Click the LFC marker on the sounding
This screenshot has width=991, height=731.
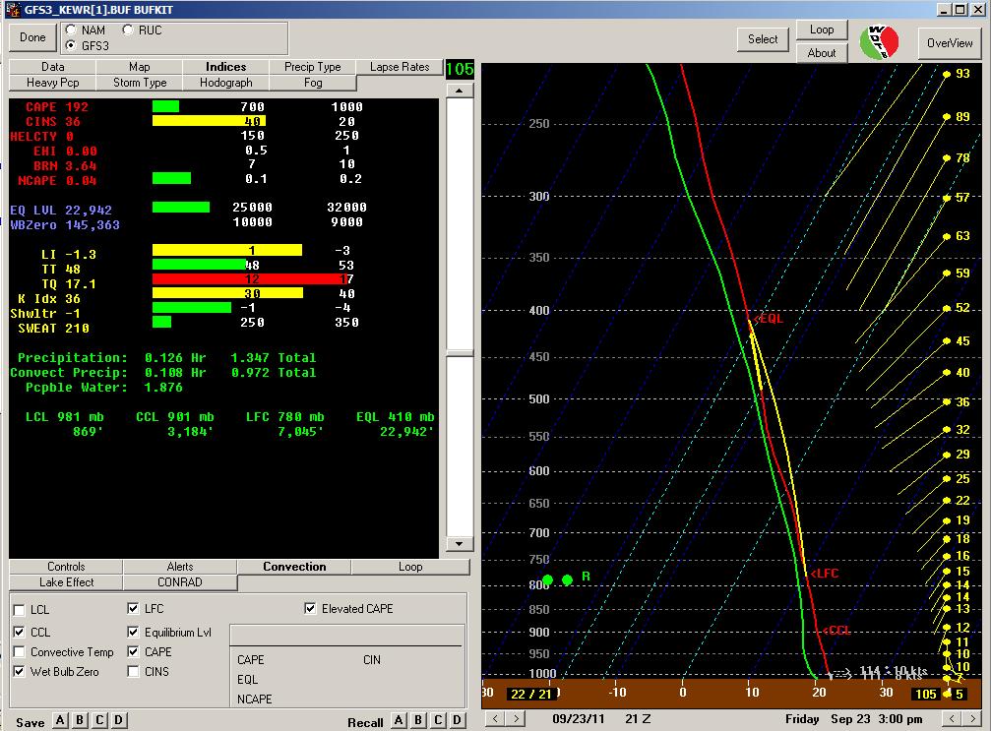point(824,573)
